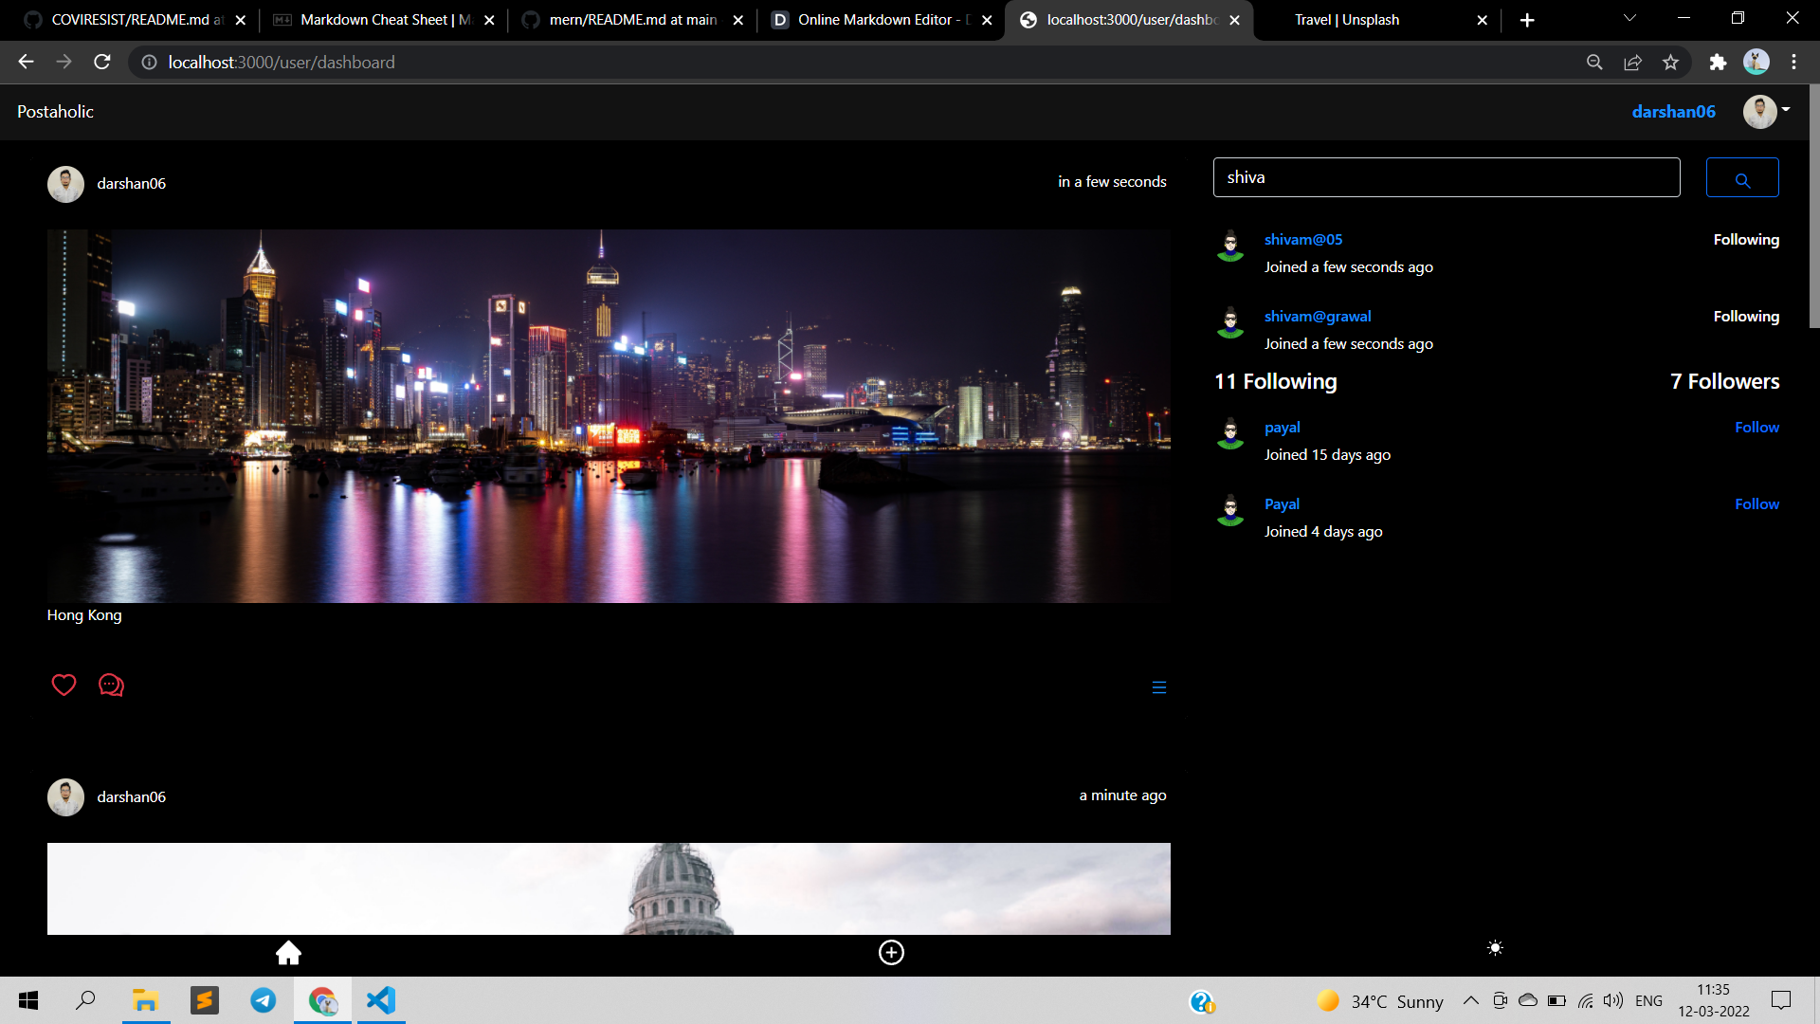
Task: Switch to Online Markdown Editor tab
Action: 872,20
